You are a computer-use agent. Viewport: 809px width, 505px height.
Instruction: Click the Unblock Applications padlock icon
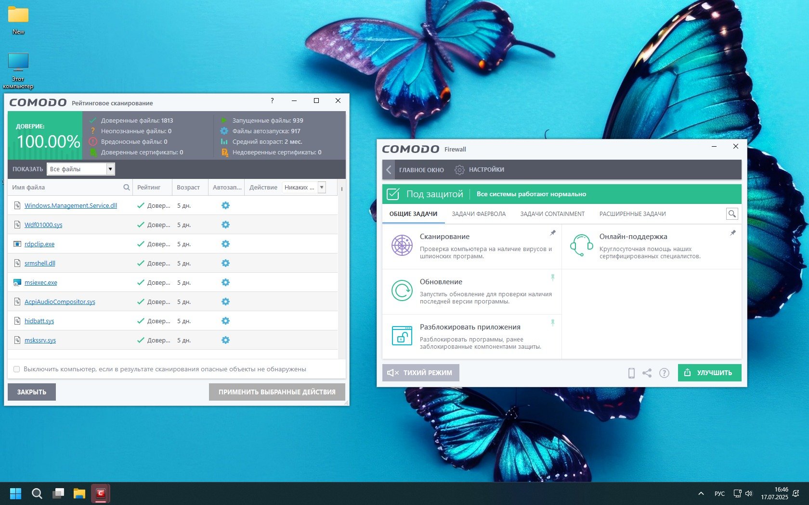(x=402, y=336)
